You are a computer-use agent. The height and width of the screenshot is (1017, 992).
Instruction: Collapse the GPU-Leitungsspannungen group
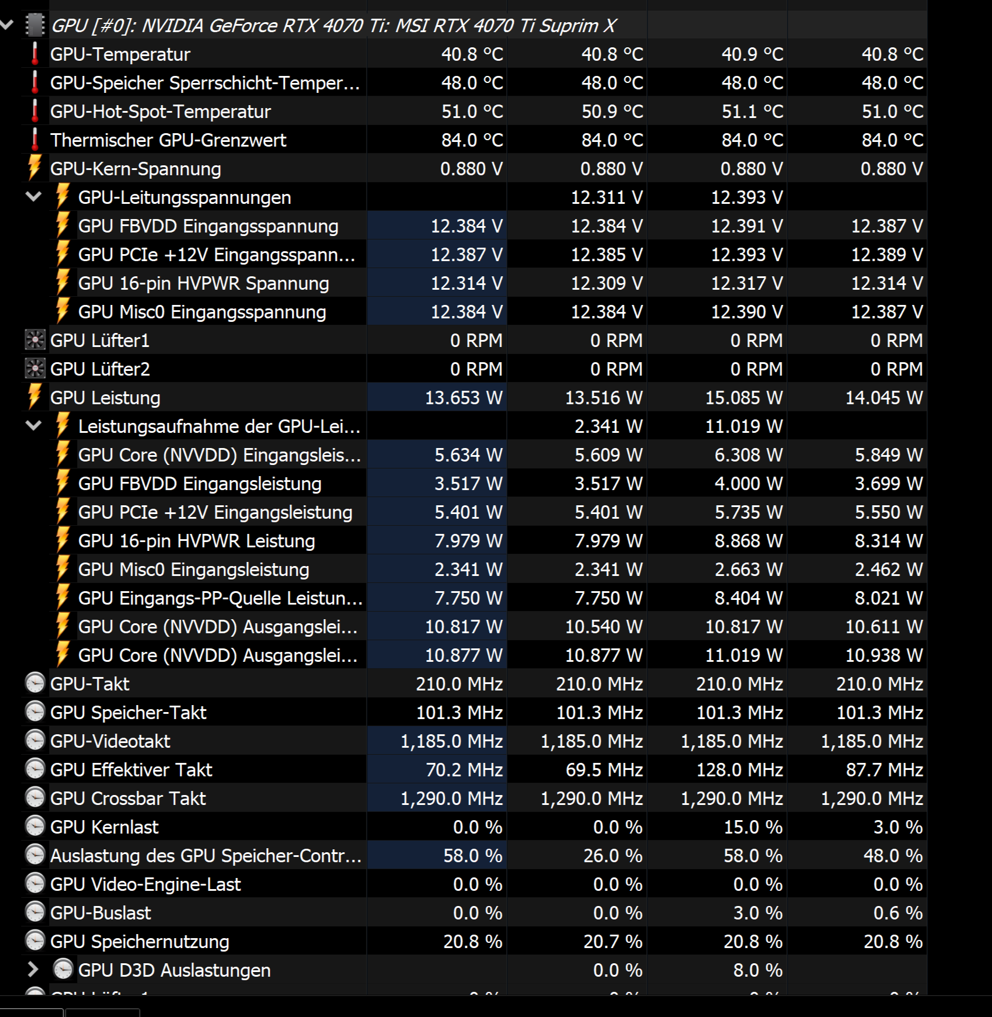tap(34, 197)
